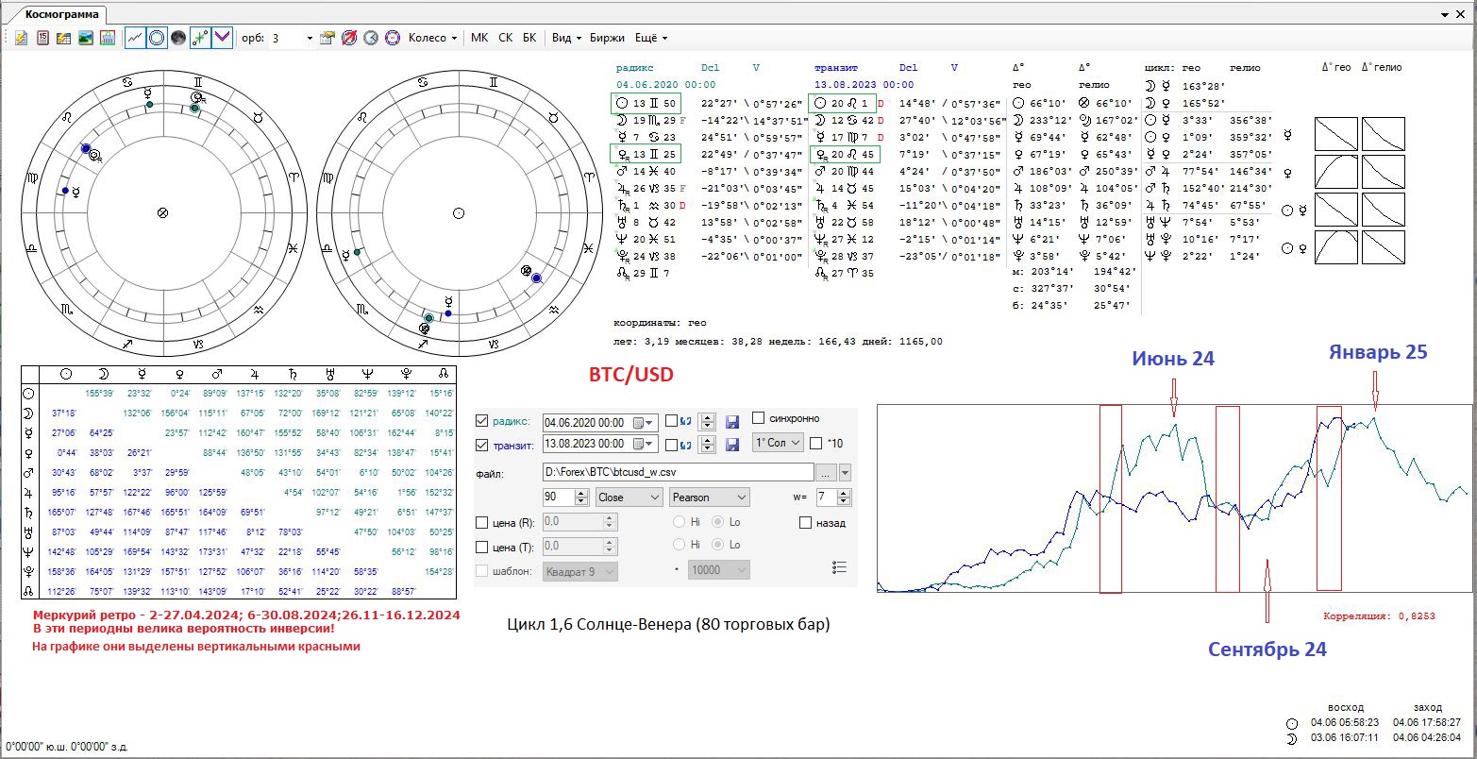Browse for file with the ... button
The image size is (1477, 759).
tap(826, 473)
